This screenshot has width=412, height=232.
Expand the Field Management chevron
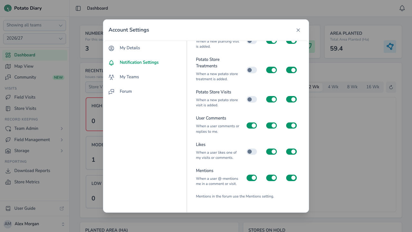[62, 140]
